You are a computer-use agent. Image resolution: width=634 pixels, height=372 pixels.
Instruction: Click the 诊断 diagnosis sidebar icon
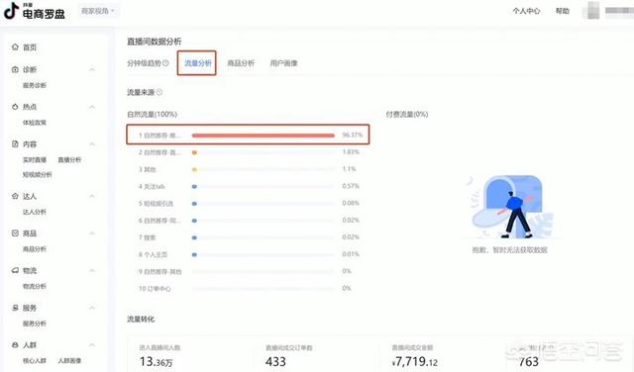[15, 69]
